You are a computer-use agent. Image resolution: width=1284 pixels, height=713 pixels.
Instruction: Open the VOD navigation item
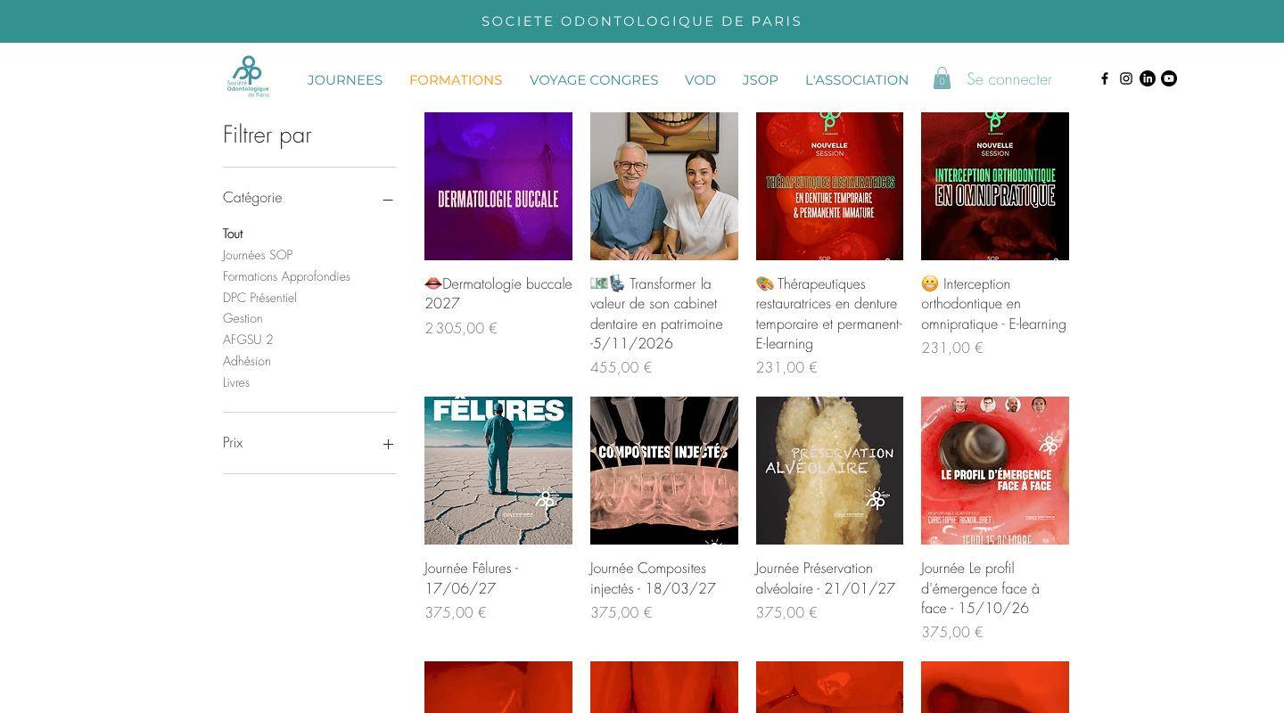point(700,80)
